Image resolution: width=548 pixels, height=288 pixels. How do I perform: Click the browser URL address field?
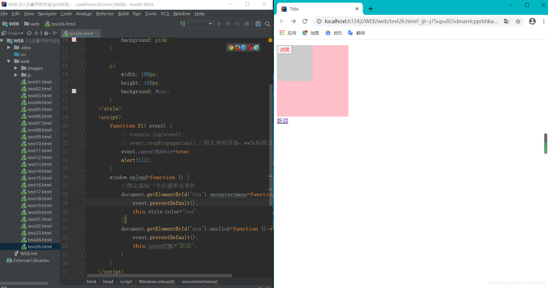[411, 21]
